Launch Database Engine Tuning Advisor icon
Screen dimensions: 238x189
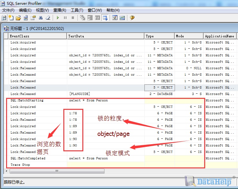(x=115, y=18)
